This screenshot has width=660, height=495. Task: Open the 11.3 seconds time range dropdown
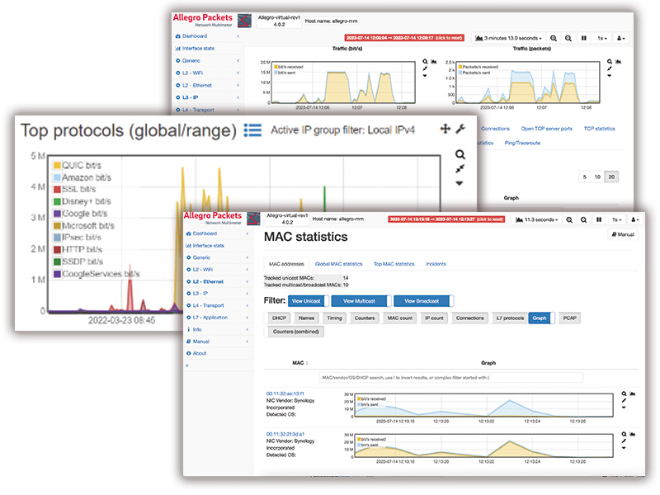pyautogui.click(x=537, y=220)
